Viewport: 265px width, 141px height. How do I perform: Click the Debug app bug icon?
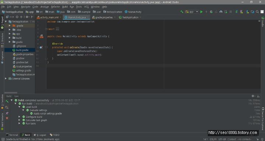(x=211, y=12)
